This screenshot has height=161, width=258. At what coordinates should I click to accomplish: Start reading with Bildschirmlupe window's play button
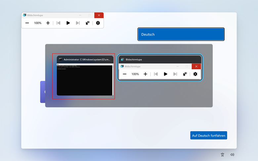(x=68, y=23)
